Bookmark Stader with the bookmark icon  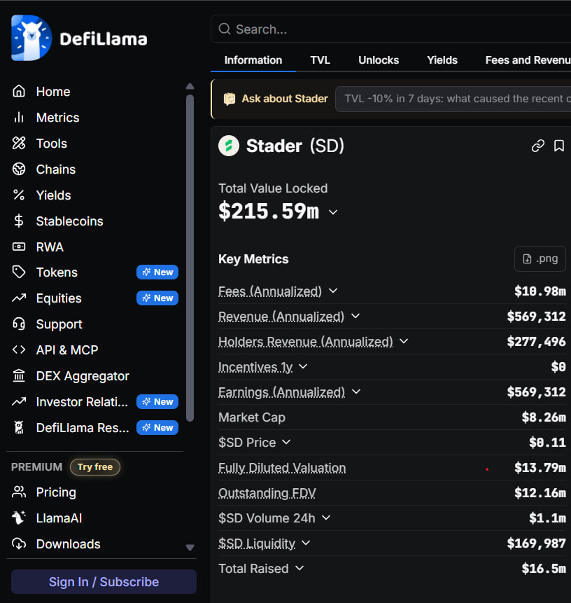coord(559,146)
